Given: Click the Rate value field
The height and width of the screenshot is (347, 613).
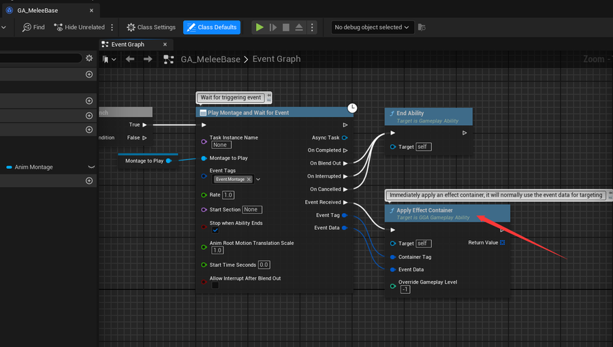Looking at the screenshot, I should pyautogui.click(x=228, y=195).
